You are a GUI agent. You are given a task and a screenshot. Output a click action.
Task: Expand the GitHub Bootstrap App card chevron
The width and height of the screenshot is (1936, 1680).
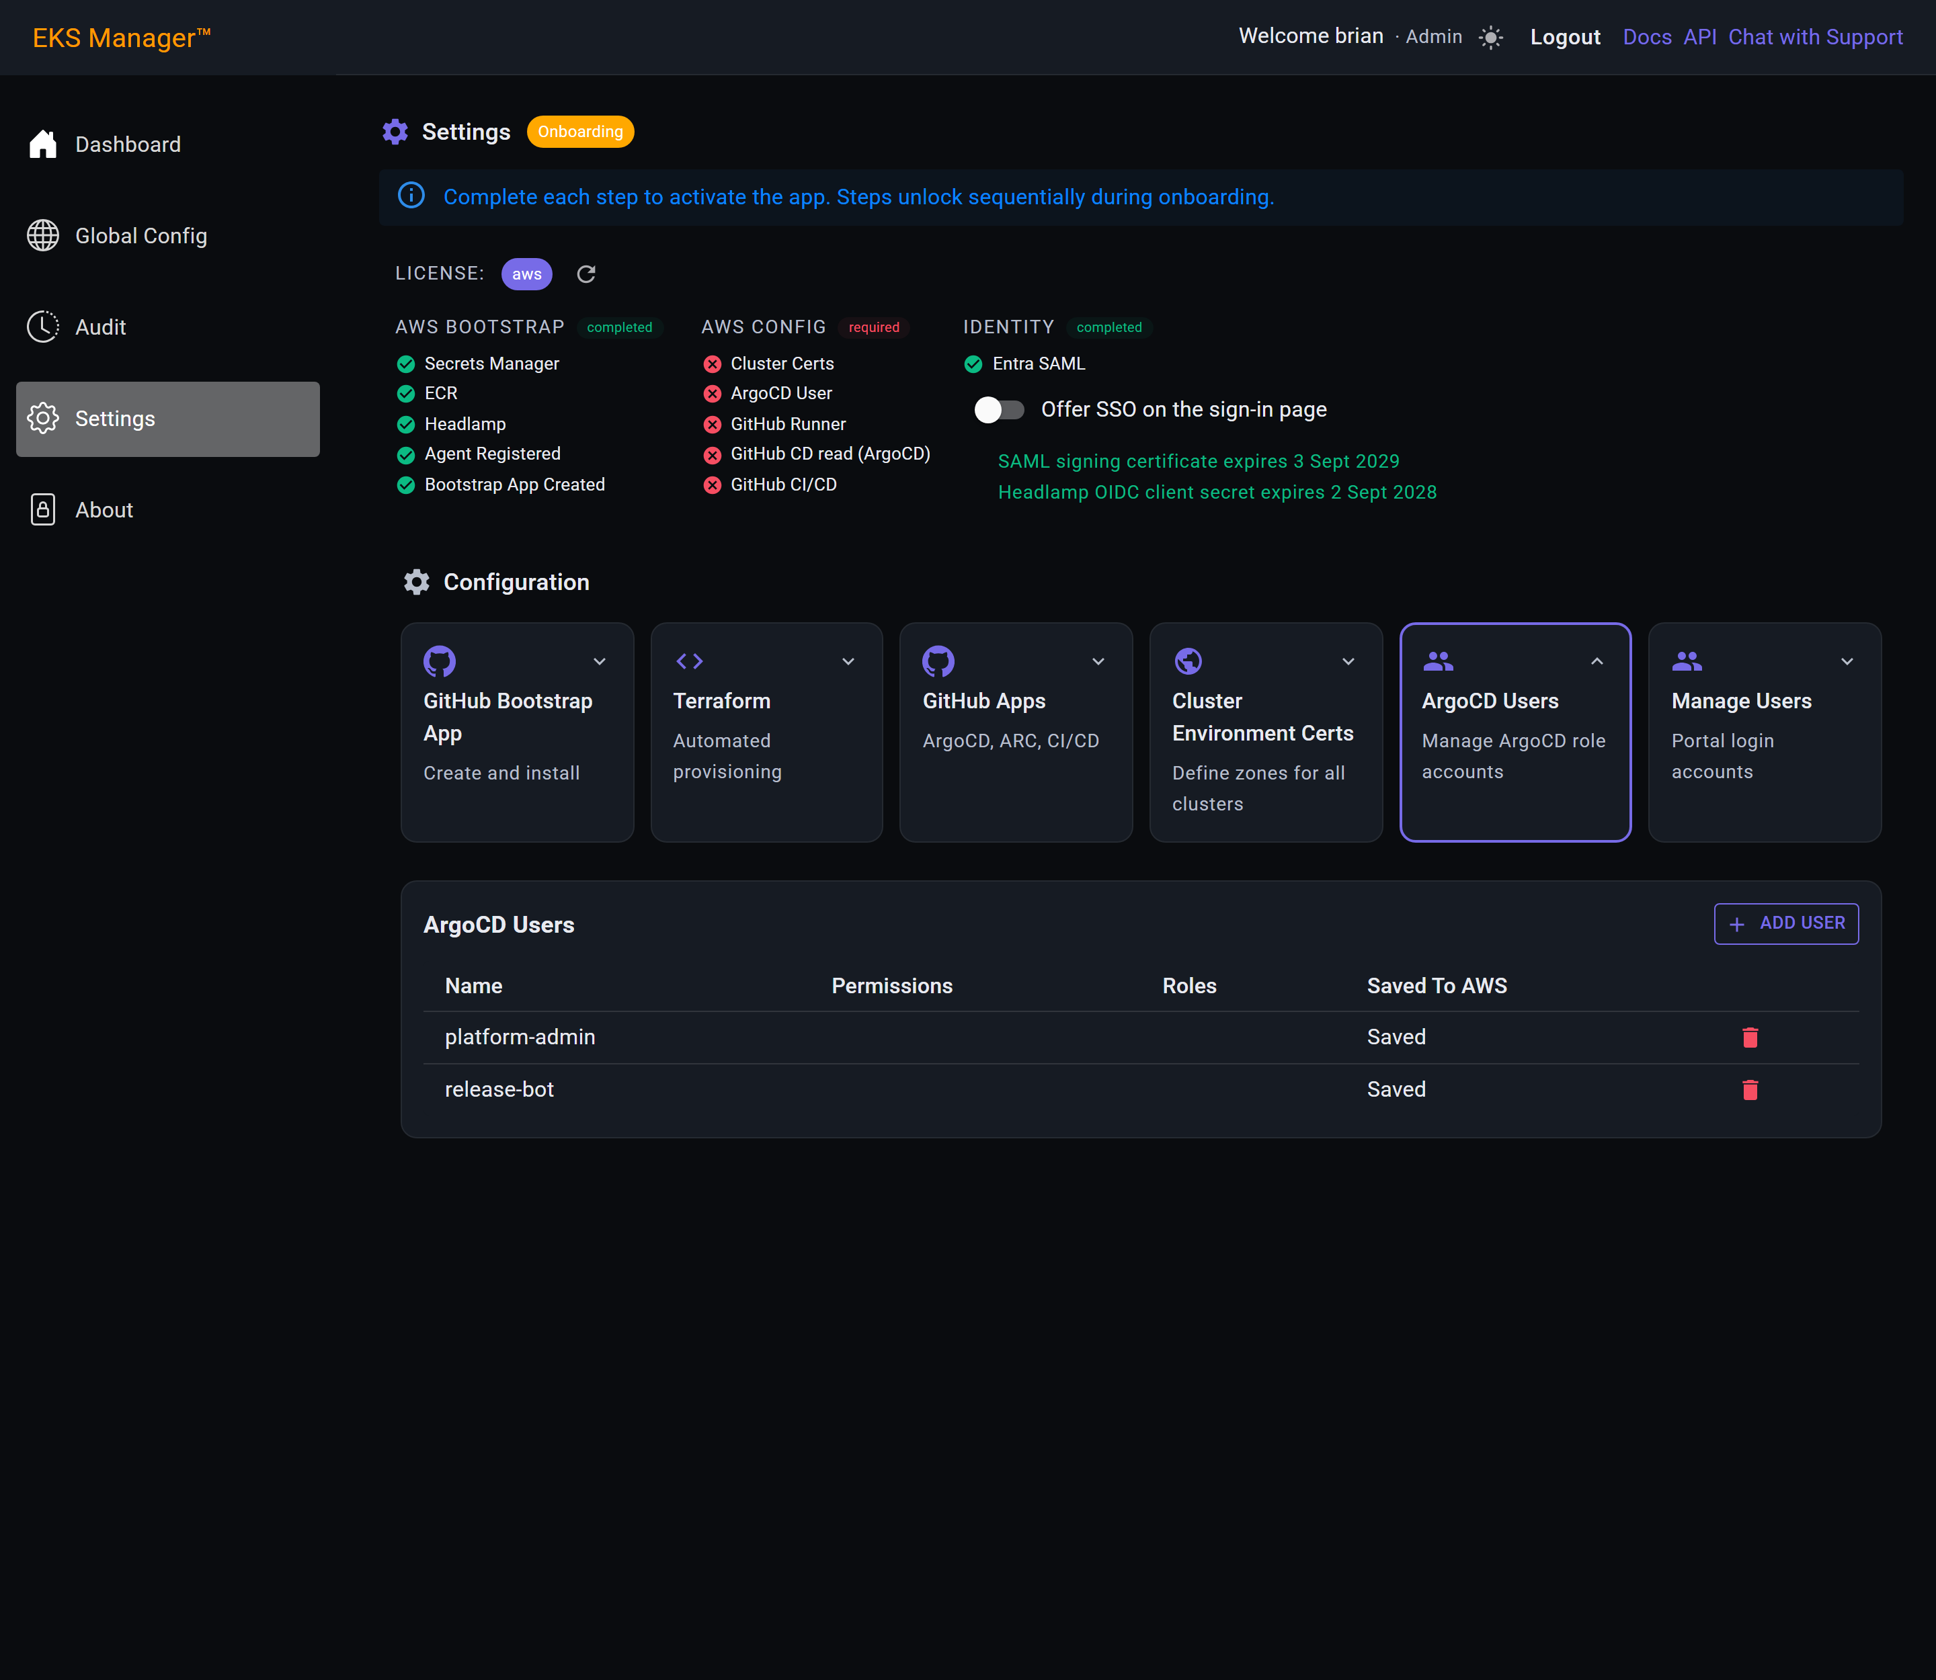pos(600,661)
